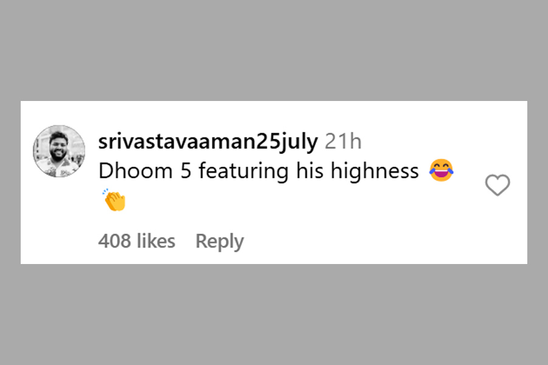Click the clapping hands emoji
This screenshot has width=548, height=365.
click(x=115, y=200)
